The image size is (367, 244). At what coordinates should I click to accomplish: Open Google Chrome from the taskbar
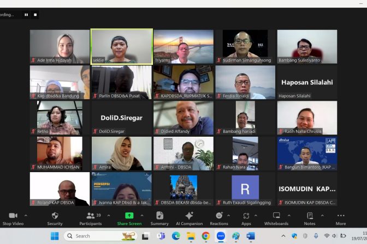(x=206, y=236)
